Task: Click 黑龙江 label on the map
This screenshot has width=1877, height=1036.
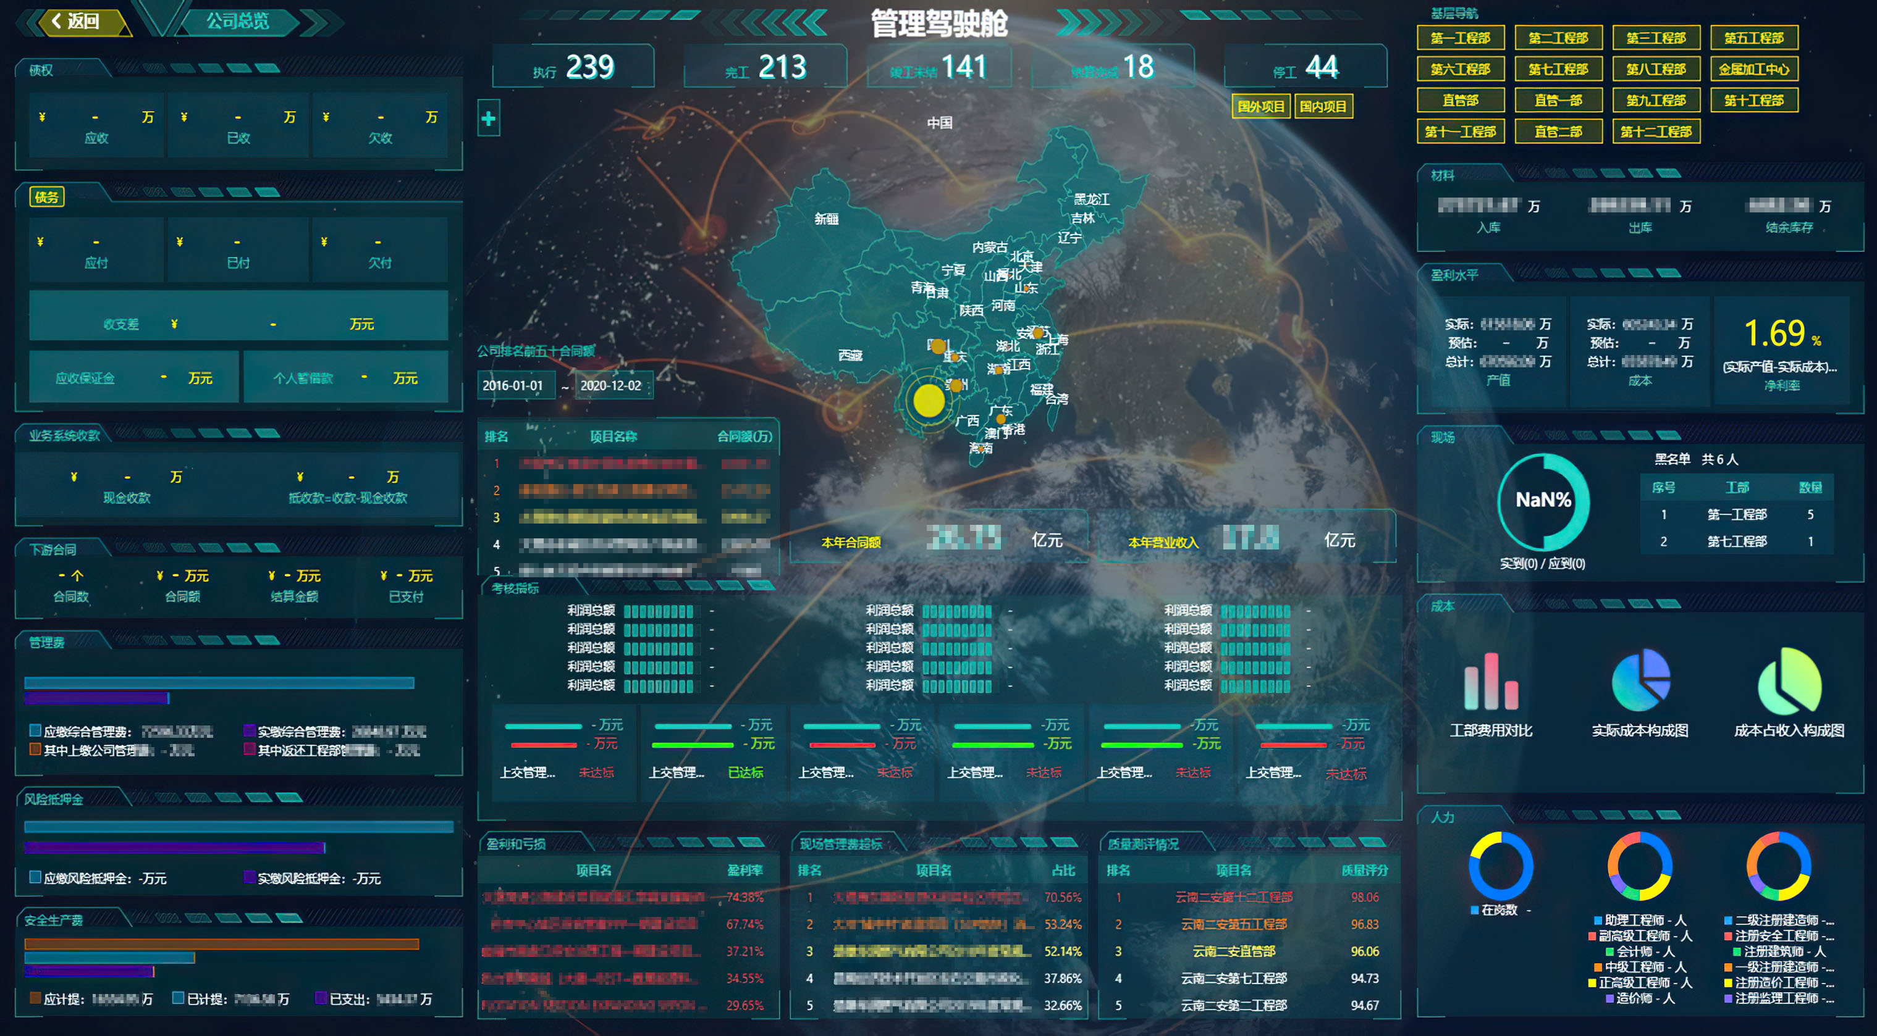Action: [x=1092, y=199]
